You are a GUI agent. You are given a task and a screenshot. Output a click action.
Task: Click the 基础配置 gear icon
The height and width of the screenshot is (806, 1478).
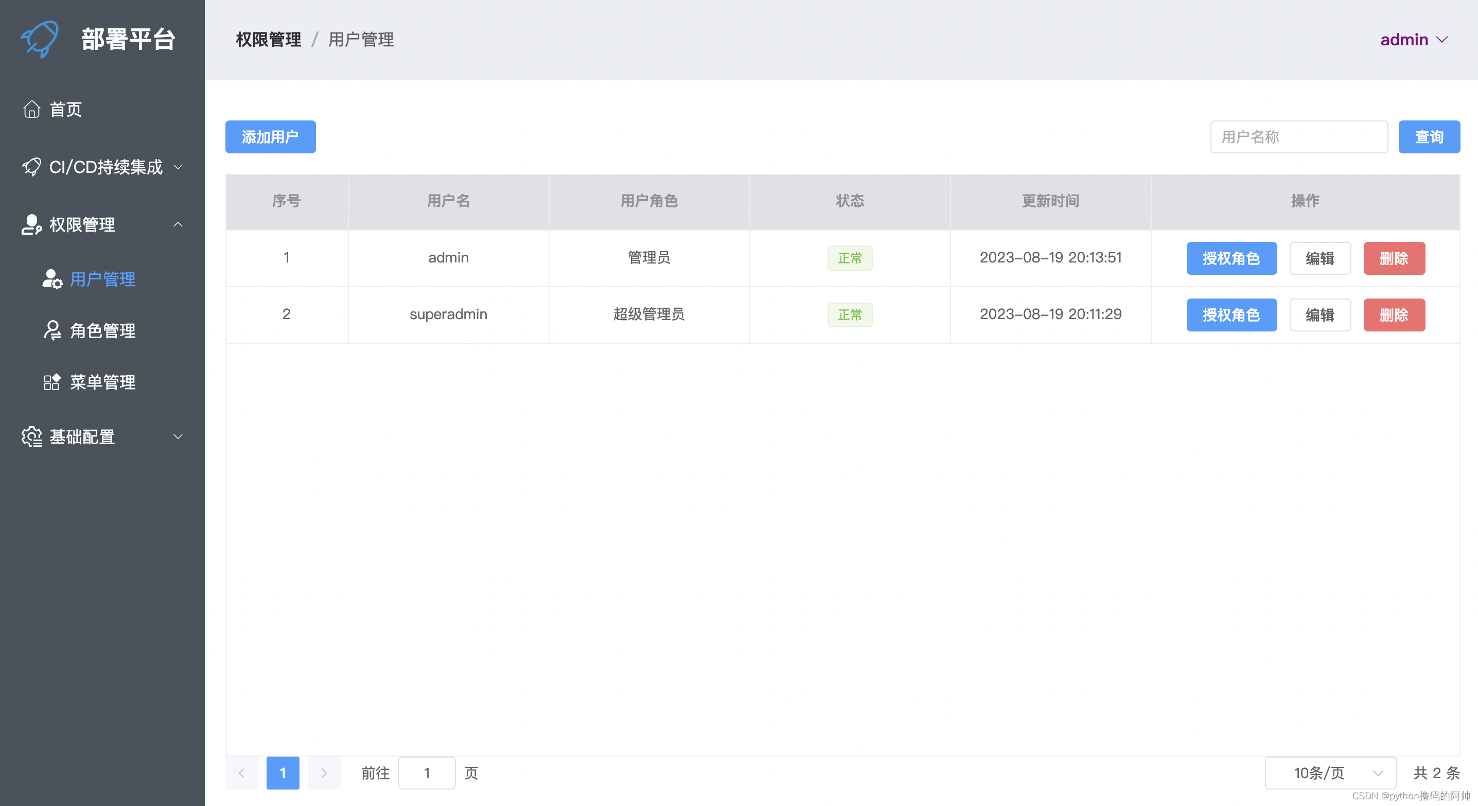(x=31, y=436)
